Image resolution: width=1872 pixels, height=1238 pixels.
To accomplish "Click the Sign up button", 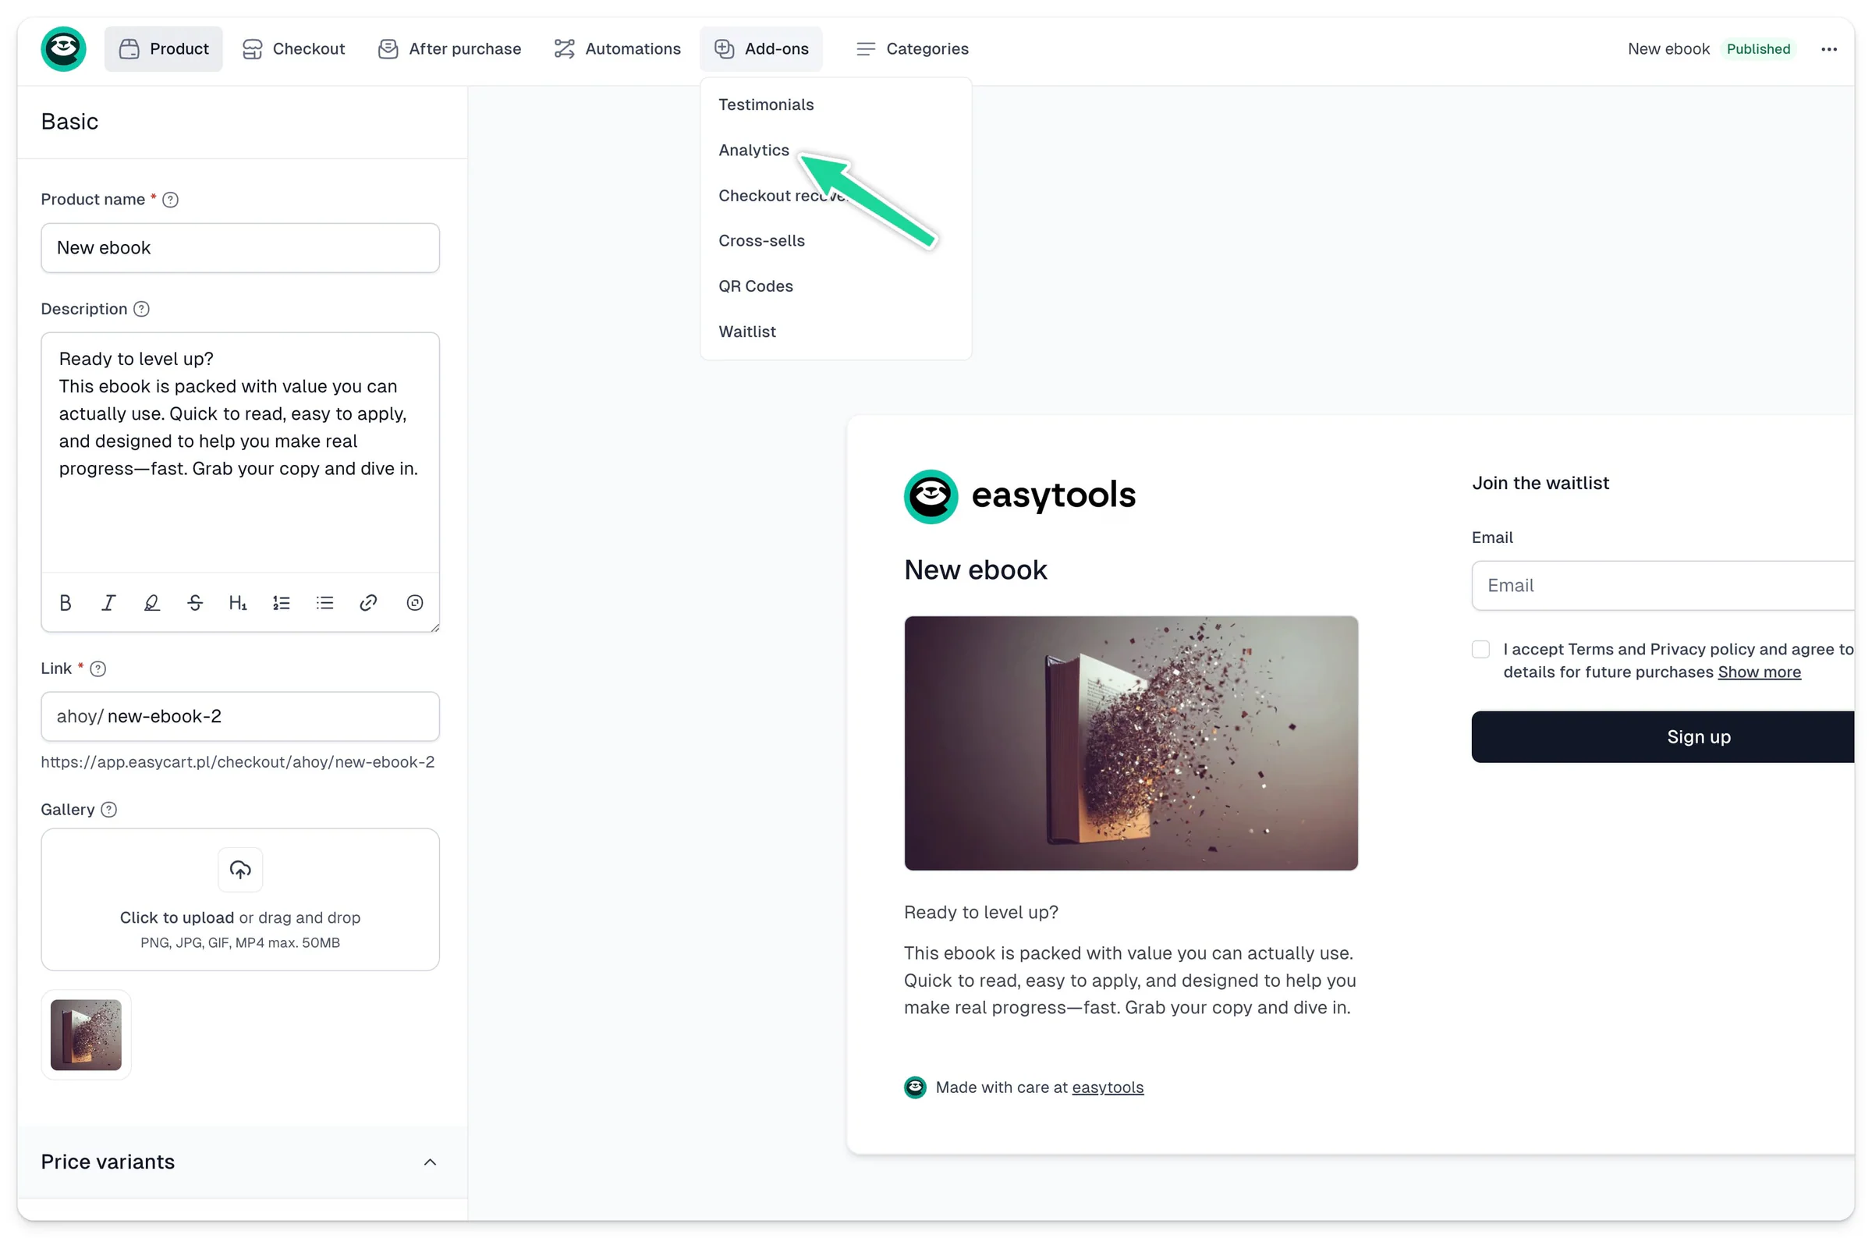I will click(1663, 737).
